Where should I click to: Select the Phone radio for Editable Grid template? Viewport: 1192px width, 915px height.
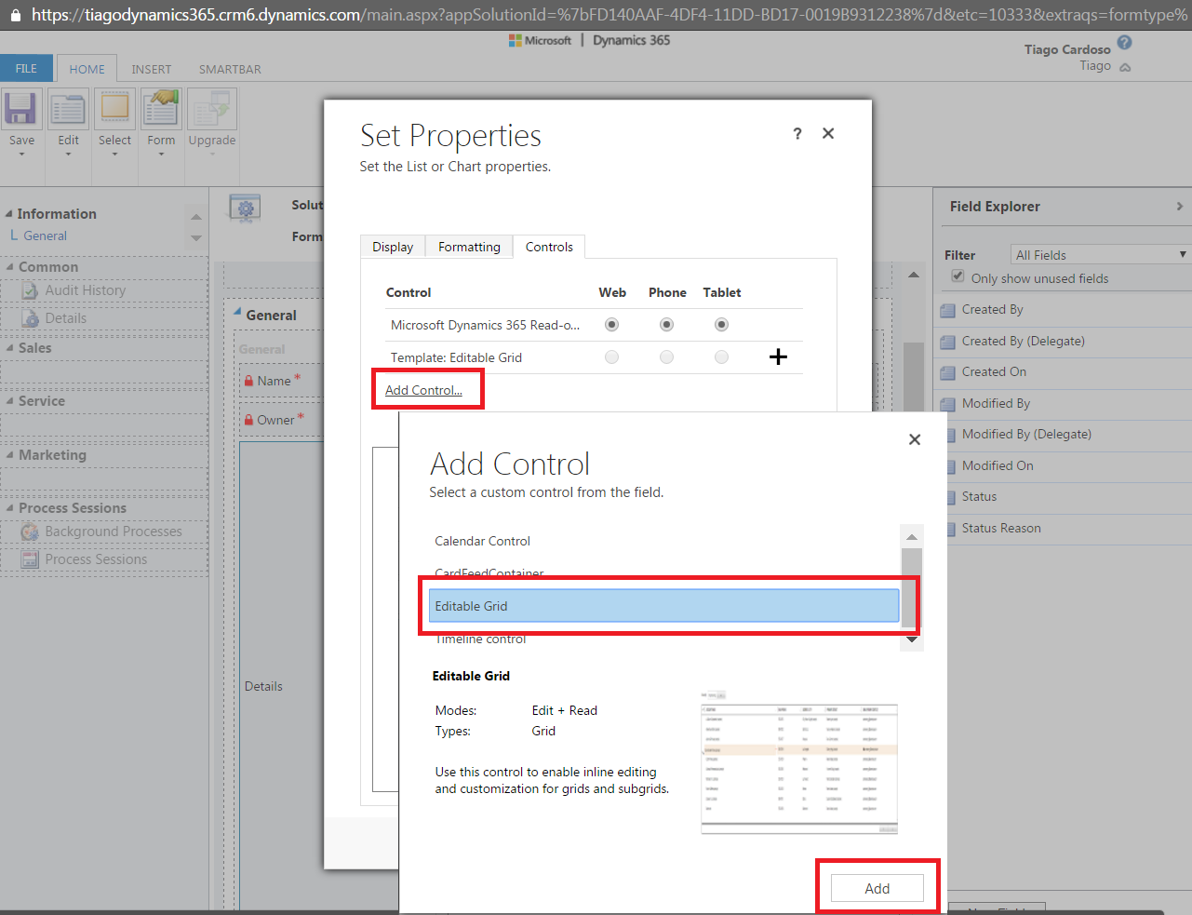coord(667,357)
